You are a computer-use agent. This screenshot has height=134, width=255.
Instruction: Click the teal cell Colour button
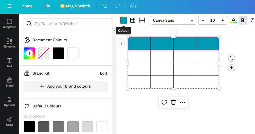pyautogui.click(x=124, y=20)
